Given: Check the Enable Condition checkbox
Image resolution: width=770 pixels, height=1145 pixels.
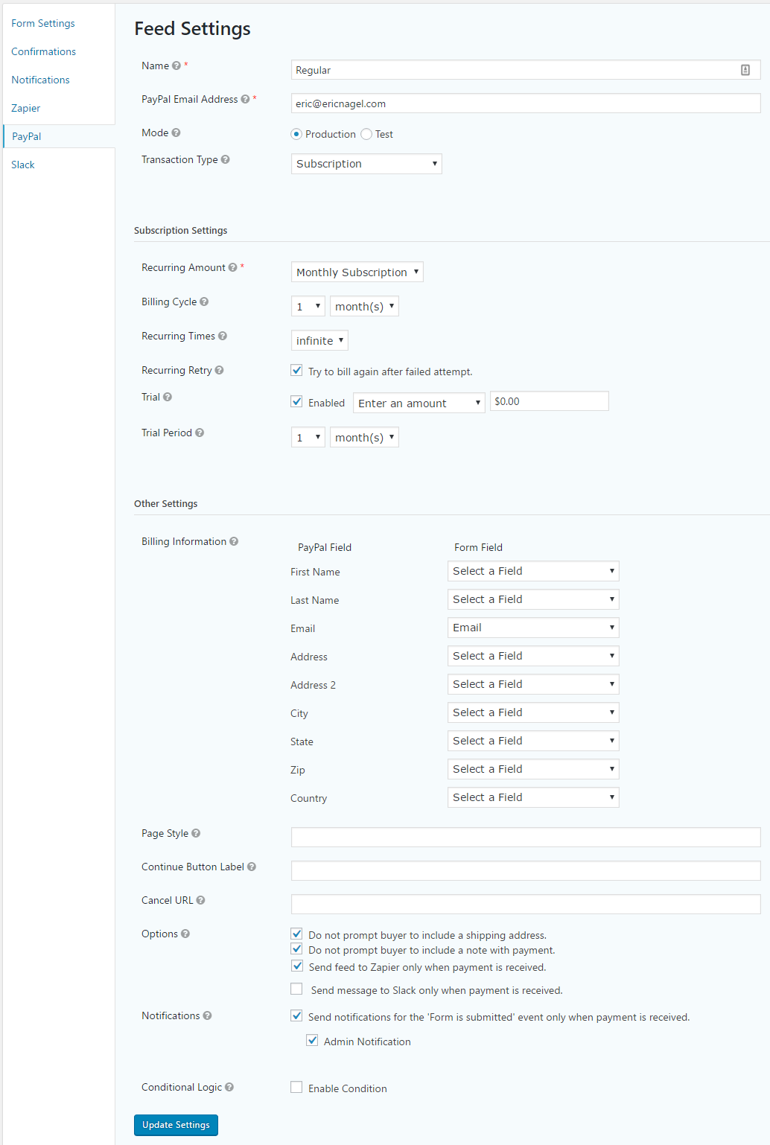Looking at the screenshot, I should click(x=296, y=1087).
